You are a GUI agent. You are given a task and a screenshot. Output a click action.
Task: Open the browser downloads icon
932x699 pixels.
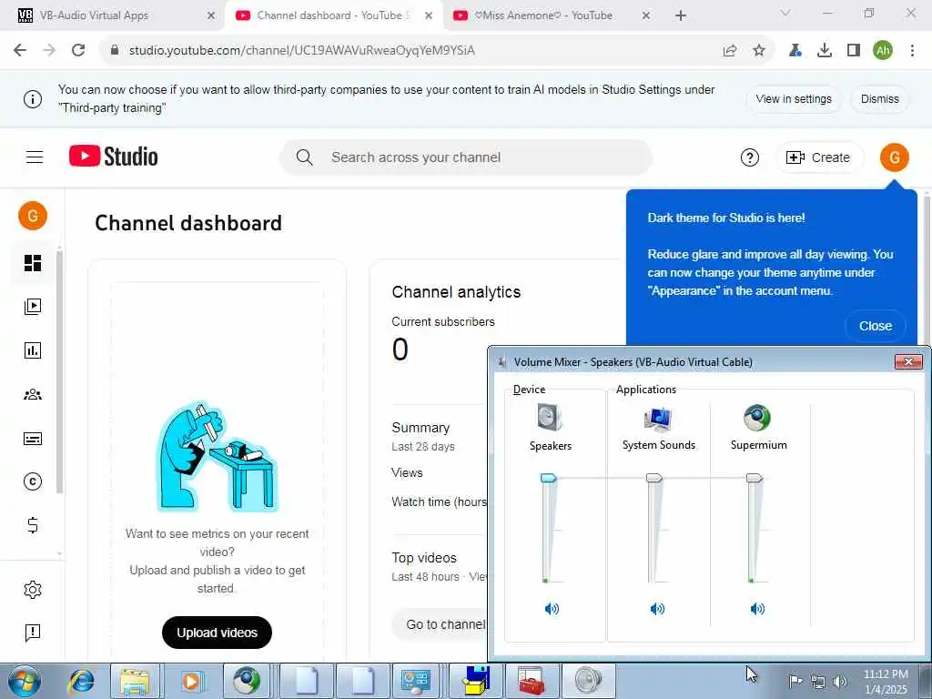coord(824,51)
